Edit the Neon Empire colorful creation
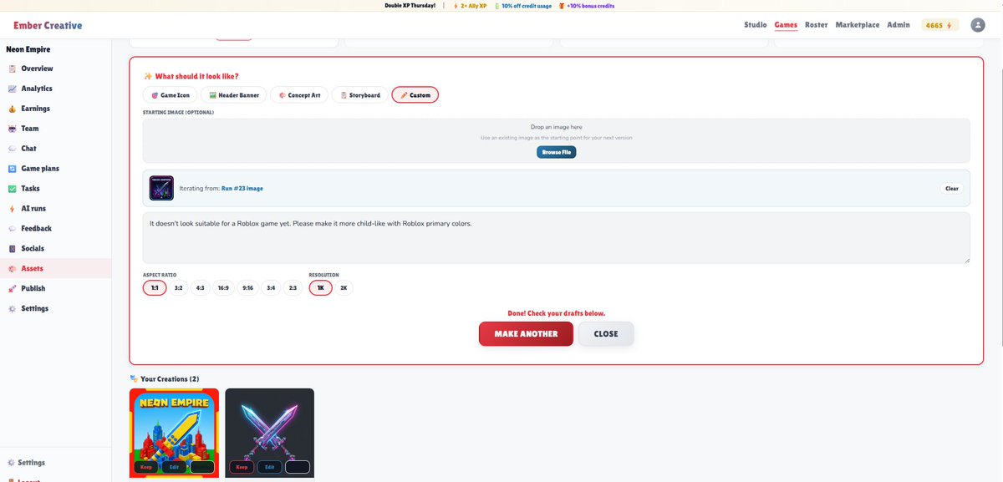1003x482 pixels. click(174, 467)
